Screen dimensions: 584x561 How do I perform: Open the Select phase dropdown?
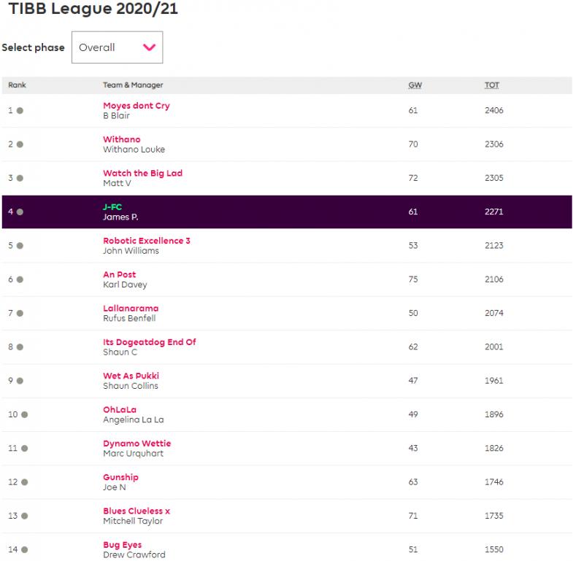click(117, 47)
